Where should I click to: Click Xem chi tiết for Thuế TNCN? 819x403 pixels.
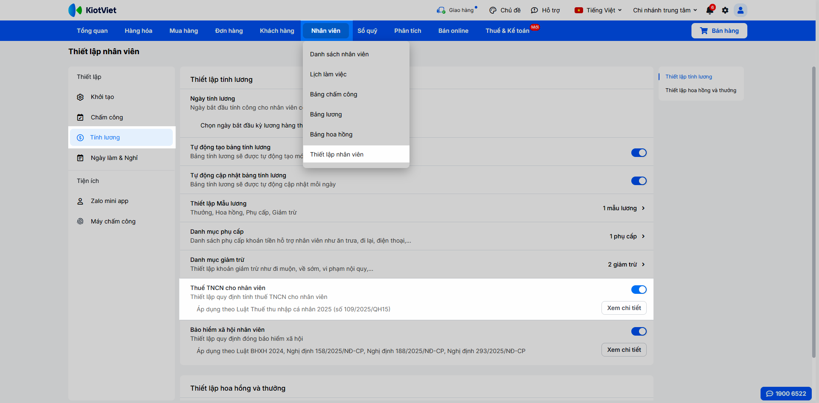pos(624,308)
